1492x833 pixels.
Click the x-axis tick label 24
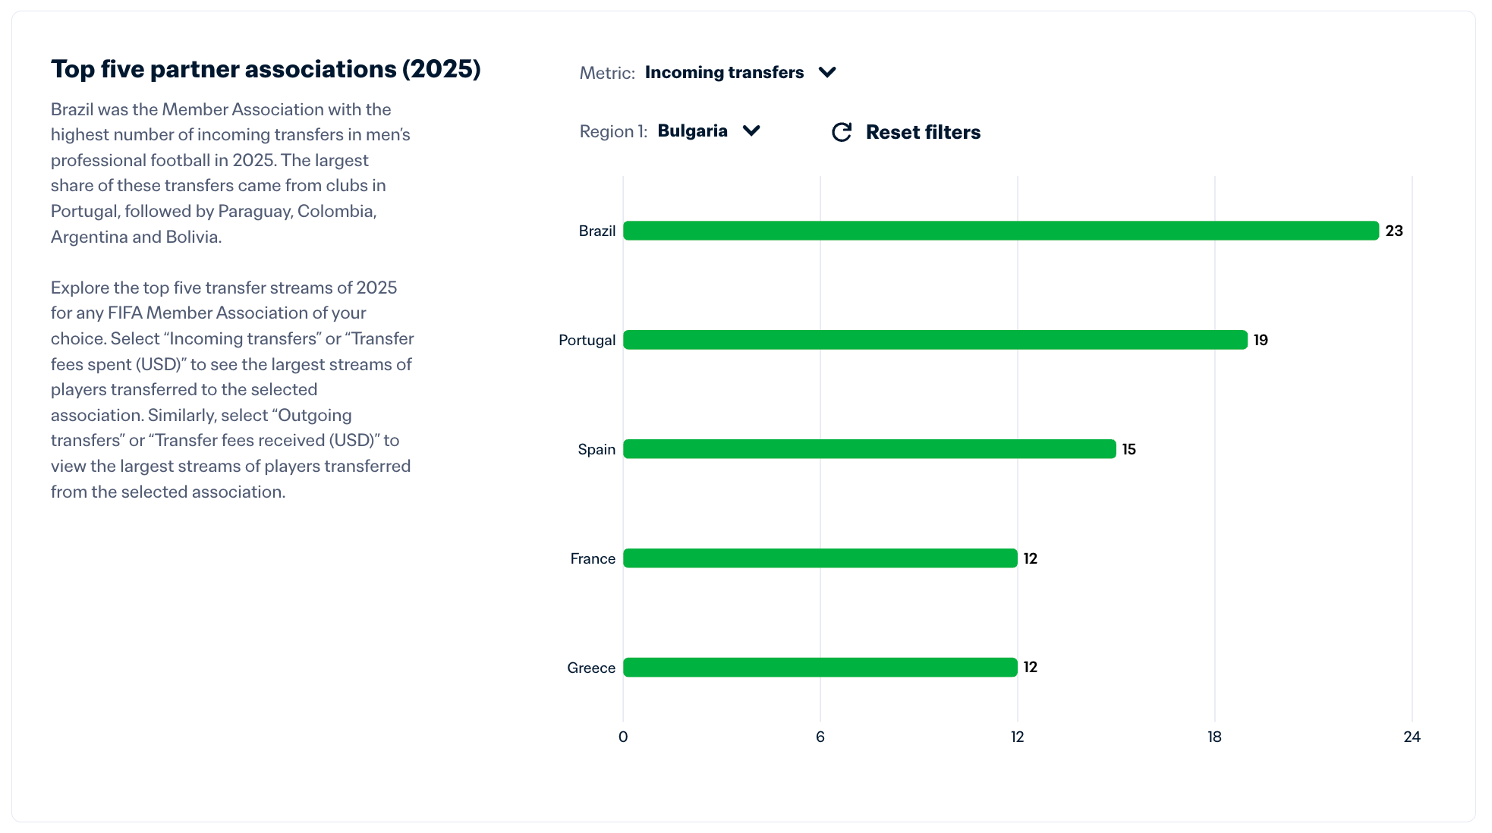click(x=1412, y=737)
